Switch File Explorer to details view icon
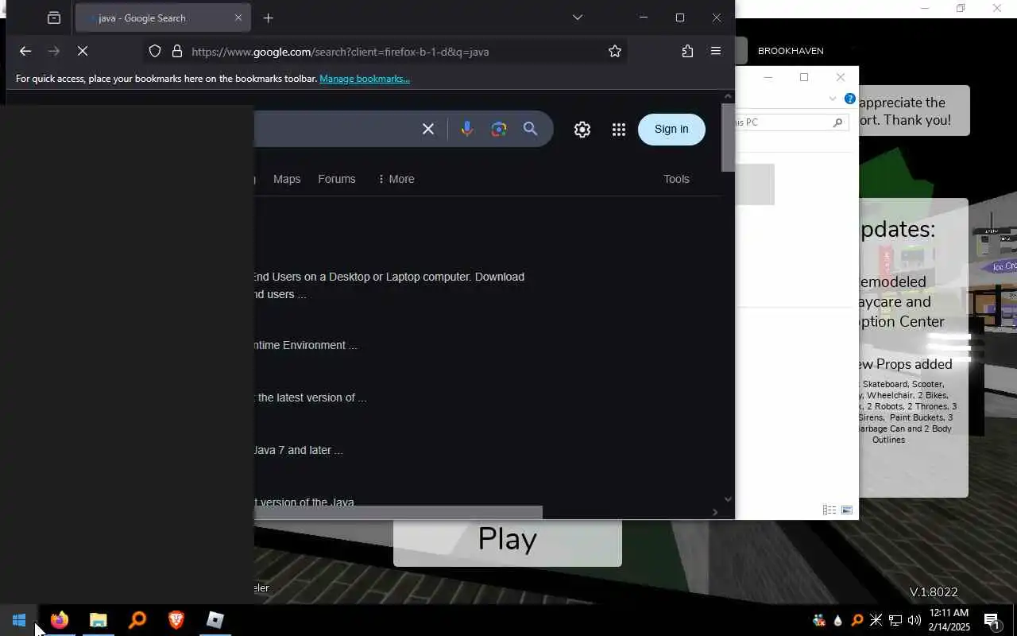The height and width of the screenshot is (636, 1017). click(829, 510)
